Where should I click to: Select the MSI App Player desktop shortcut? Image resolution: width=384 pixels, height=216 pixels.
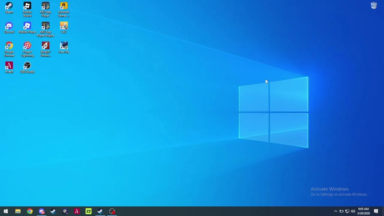45,10
